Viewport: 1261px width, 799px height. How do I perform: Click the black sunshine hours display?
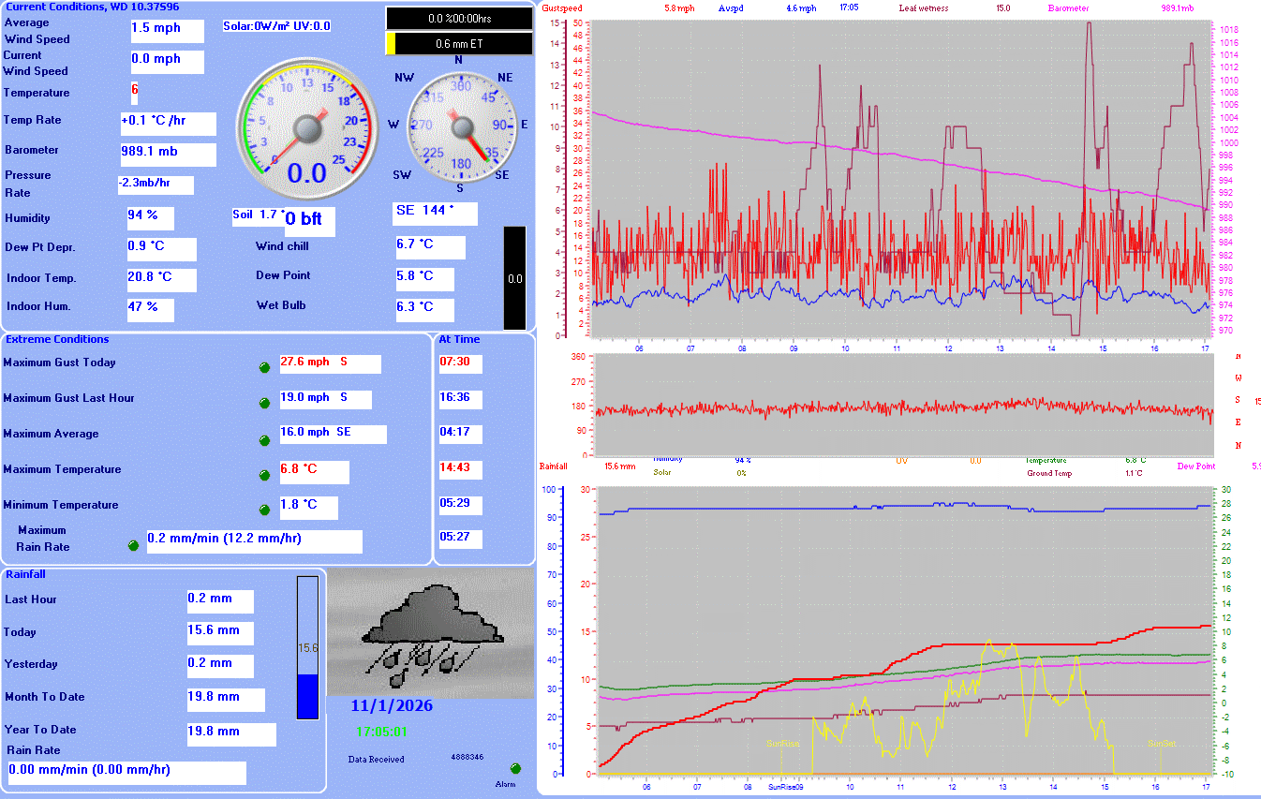(x=458, y=16)
